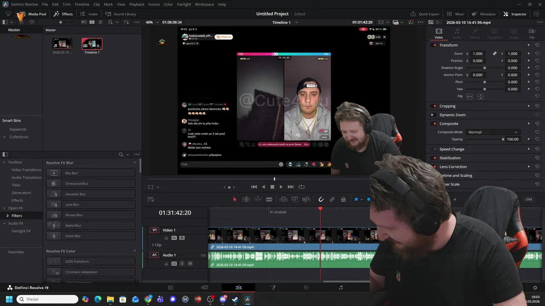The height and width of the screenshot is (306, 545).
Task: Adjust the Pitch slider handle
Action: (x=485, y=82)
